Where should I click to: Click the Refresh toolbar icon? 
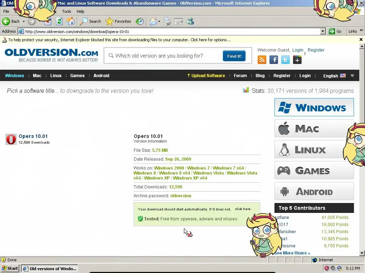(x=60, y=21)
